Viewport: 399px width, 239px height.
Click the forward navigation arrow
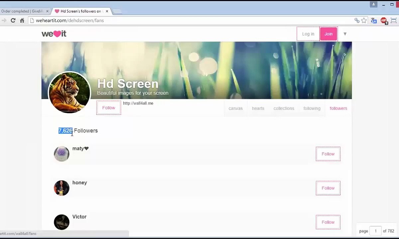(x=4, y=20)
